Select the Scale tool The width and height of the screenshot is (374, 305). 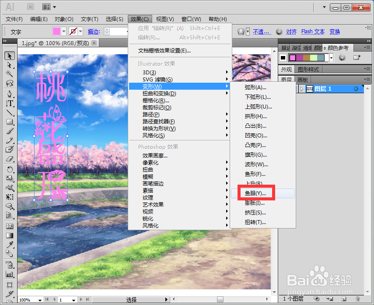10,179
